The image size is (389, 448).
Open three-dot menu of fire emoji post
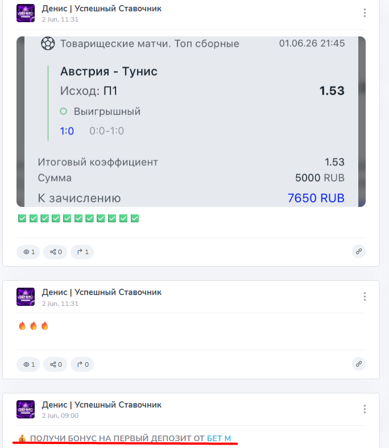(x=365, y=297)
